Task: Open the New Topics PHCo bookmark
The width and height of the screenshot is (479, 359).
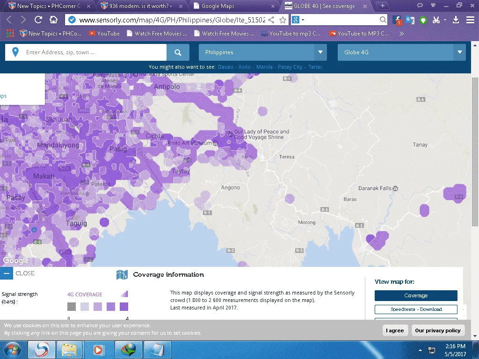Action: click(x=51, y=34)
